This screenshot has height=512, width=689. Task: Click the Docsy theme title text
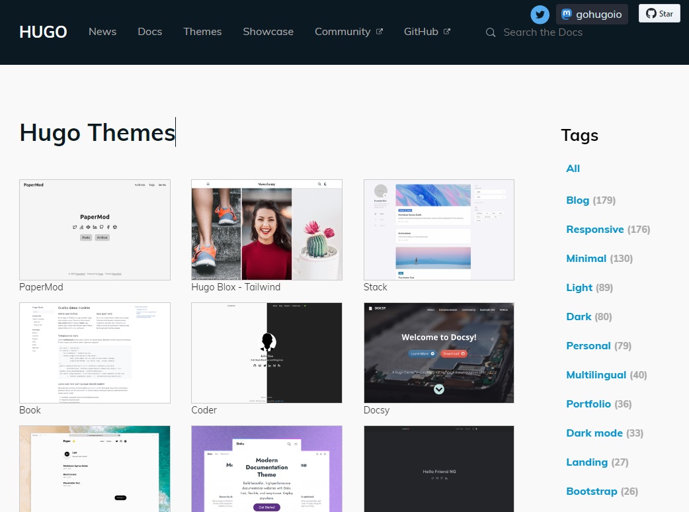(x=377, y=410)
